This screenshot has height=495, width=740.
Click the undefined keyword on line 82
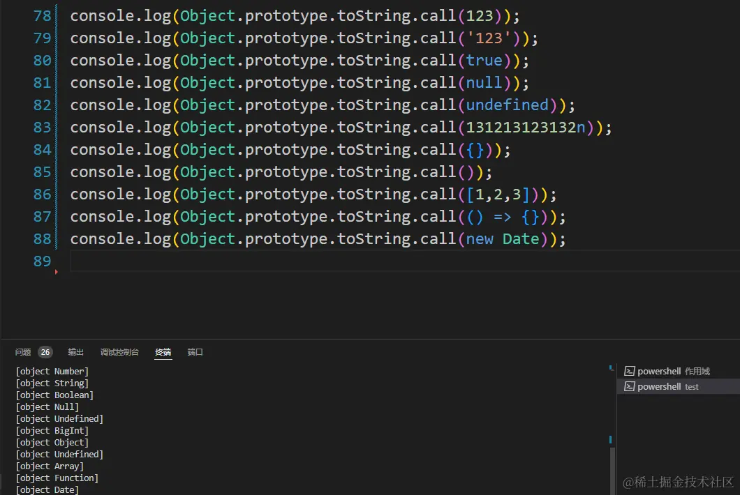pos(508,105)
